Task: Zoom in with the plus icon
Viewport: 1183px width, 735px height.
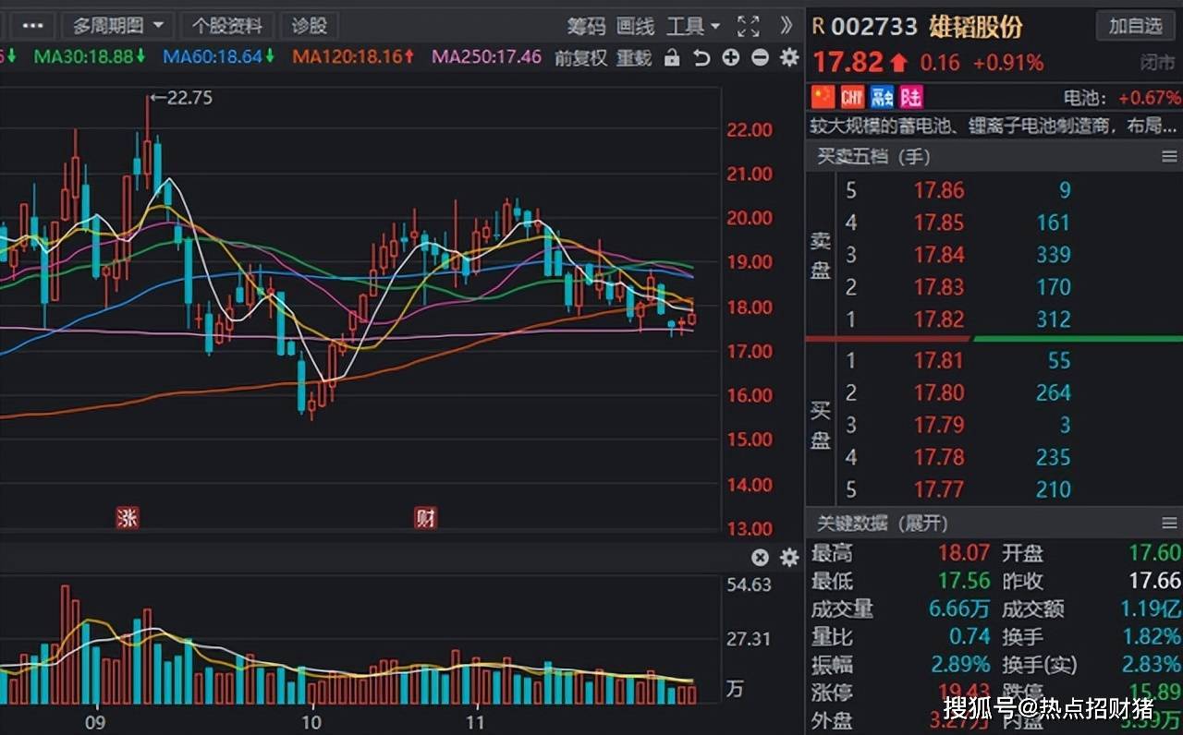Action: [x=731, y=58]
